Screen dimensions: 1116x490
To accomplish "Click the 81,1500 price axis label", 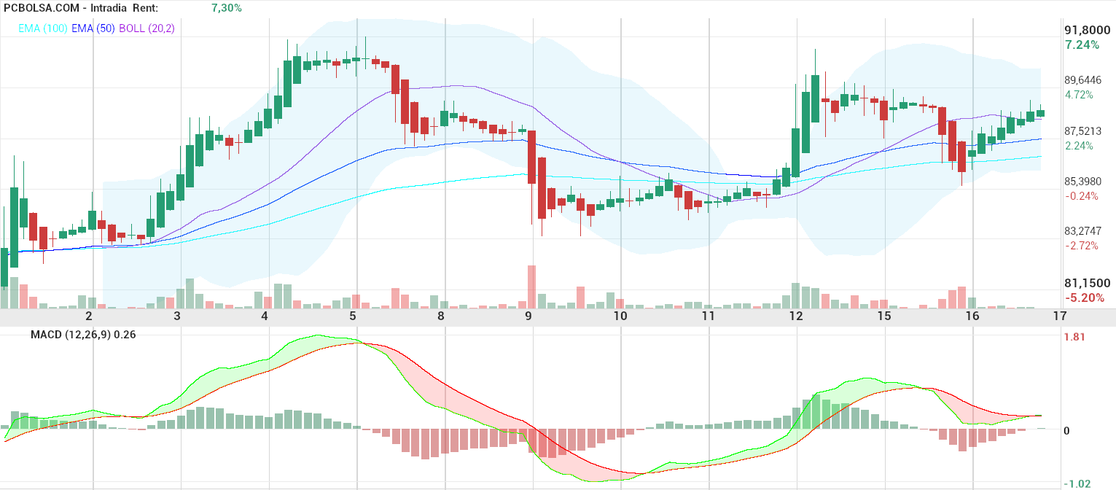I will coord(1086,283).
